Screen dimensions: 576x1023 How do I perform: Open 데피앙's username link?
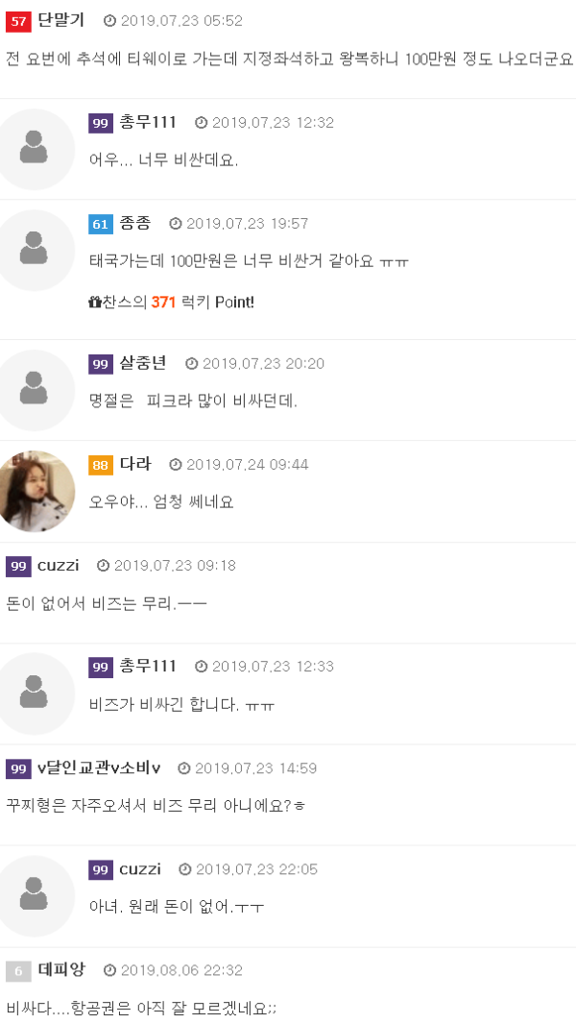(x=61, y=970)
